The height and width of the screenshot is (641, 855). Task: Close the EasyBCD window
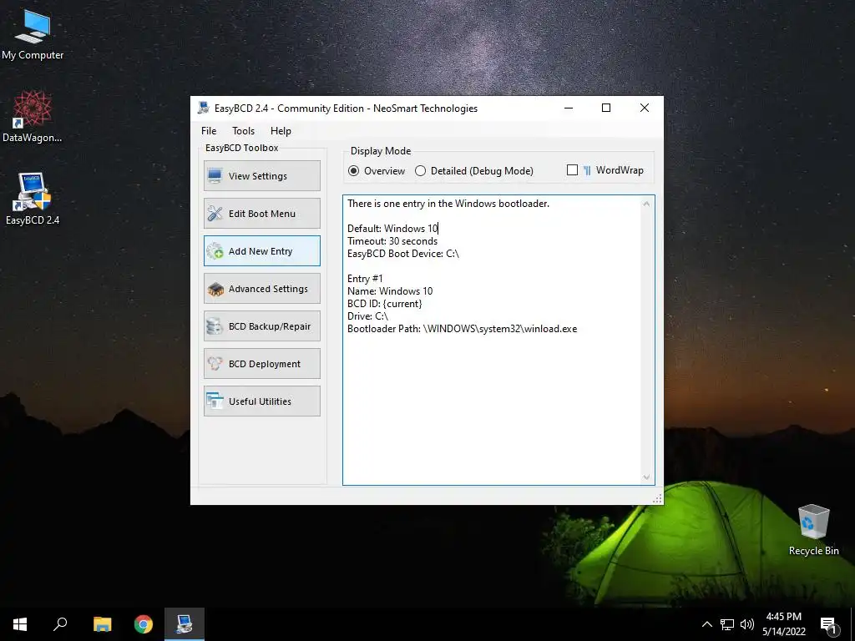[644, 108]
